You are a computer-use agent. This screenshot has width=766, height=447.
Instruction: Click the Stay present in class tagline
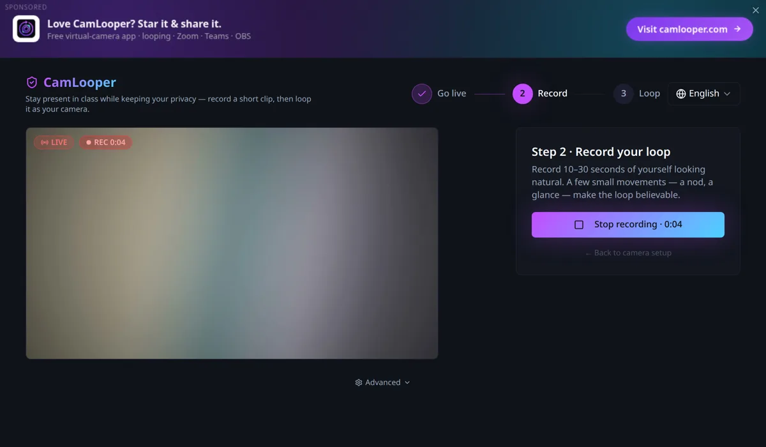click(x=169, y=104)
